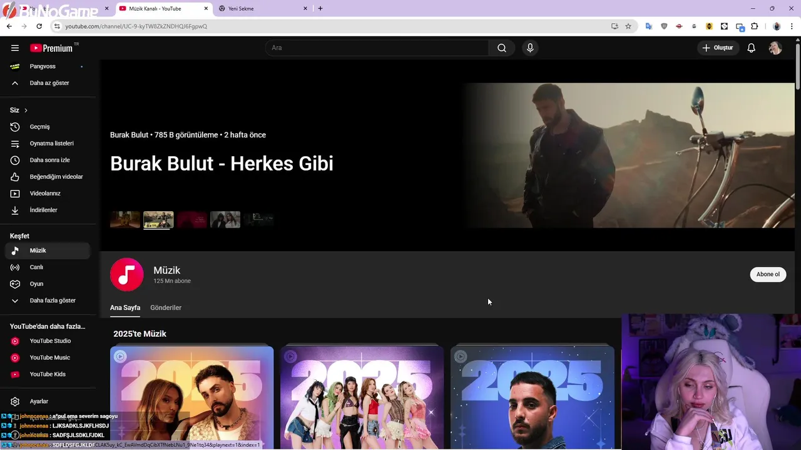Open YouTube Music link
Screen dimensions: 801x450
[48, 357]
